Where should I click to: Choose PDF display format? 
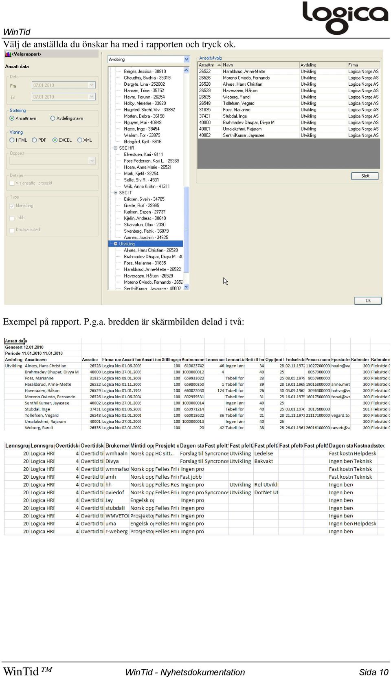pyautogui.click(x=35, y=140)
